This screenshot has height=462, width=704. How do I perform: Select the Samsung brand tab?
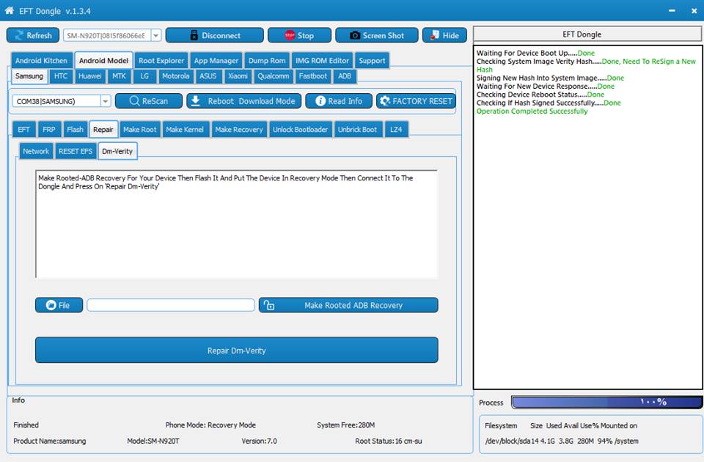[29, 76]
